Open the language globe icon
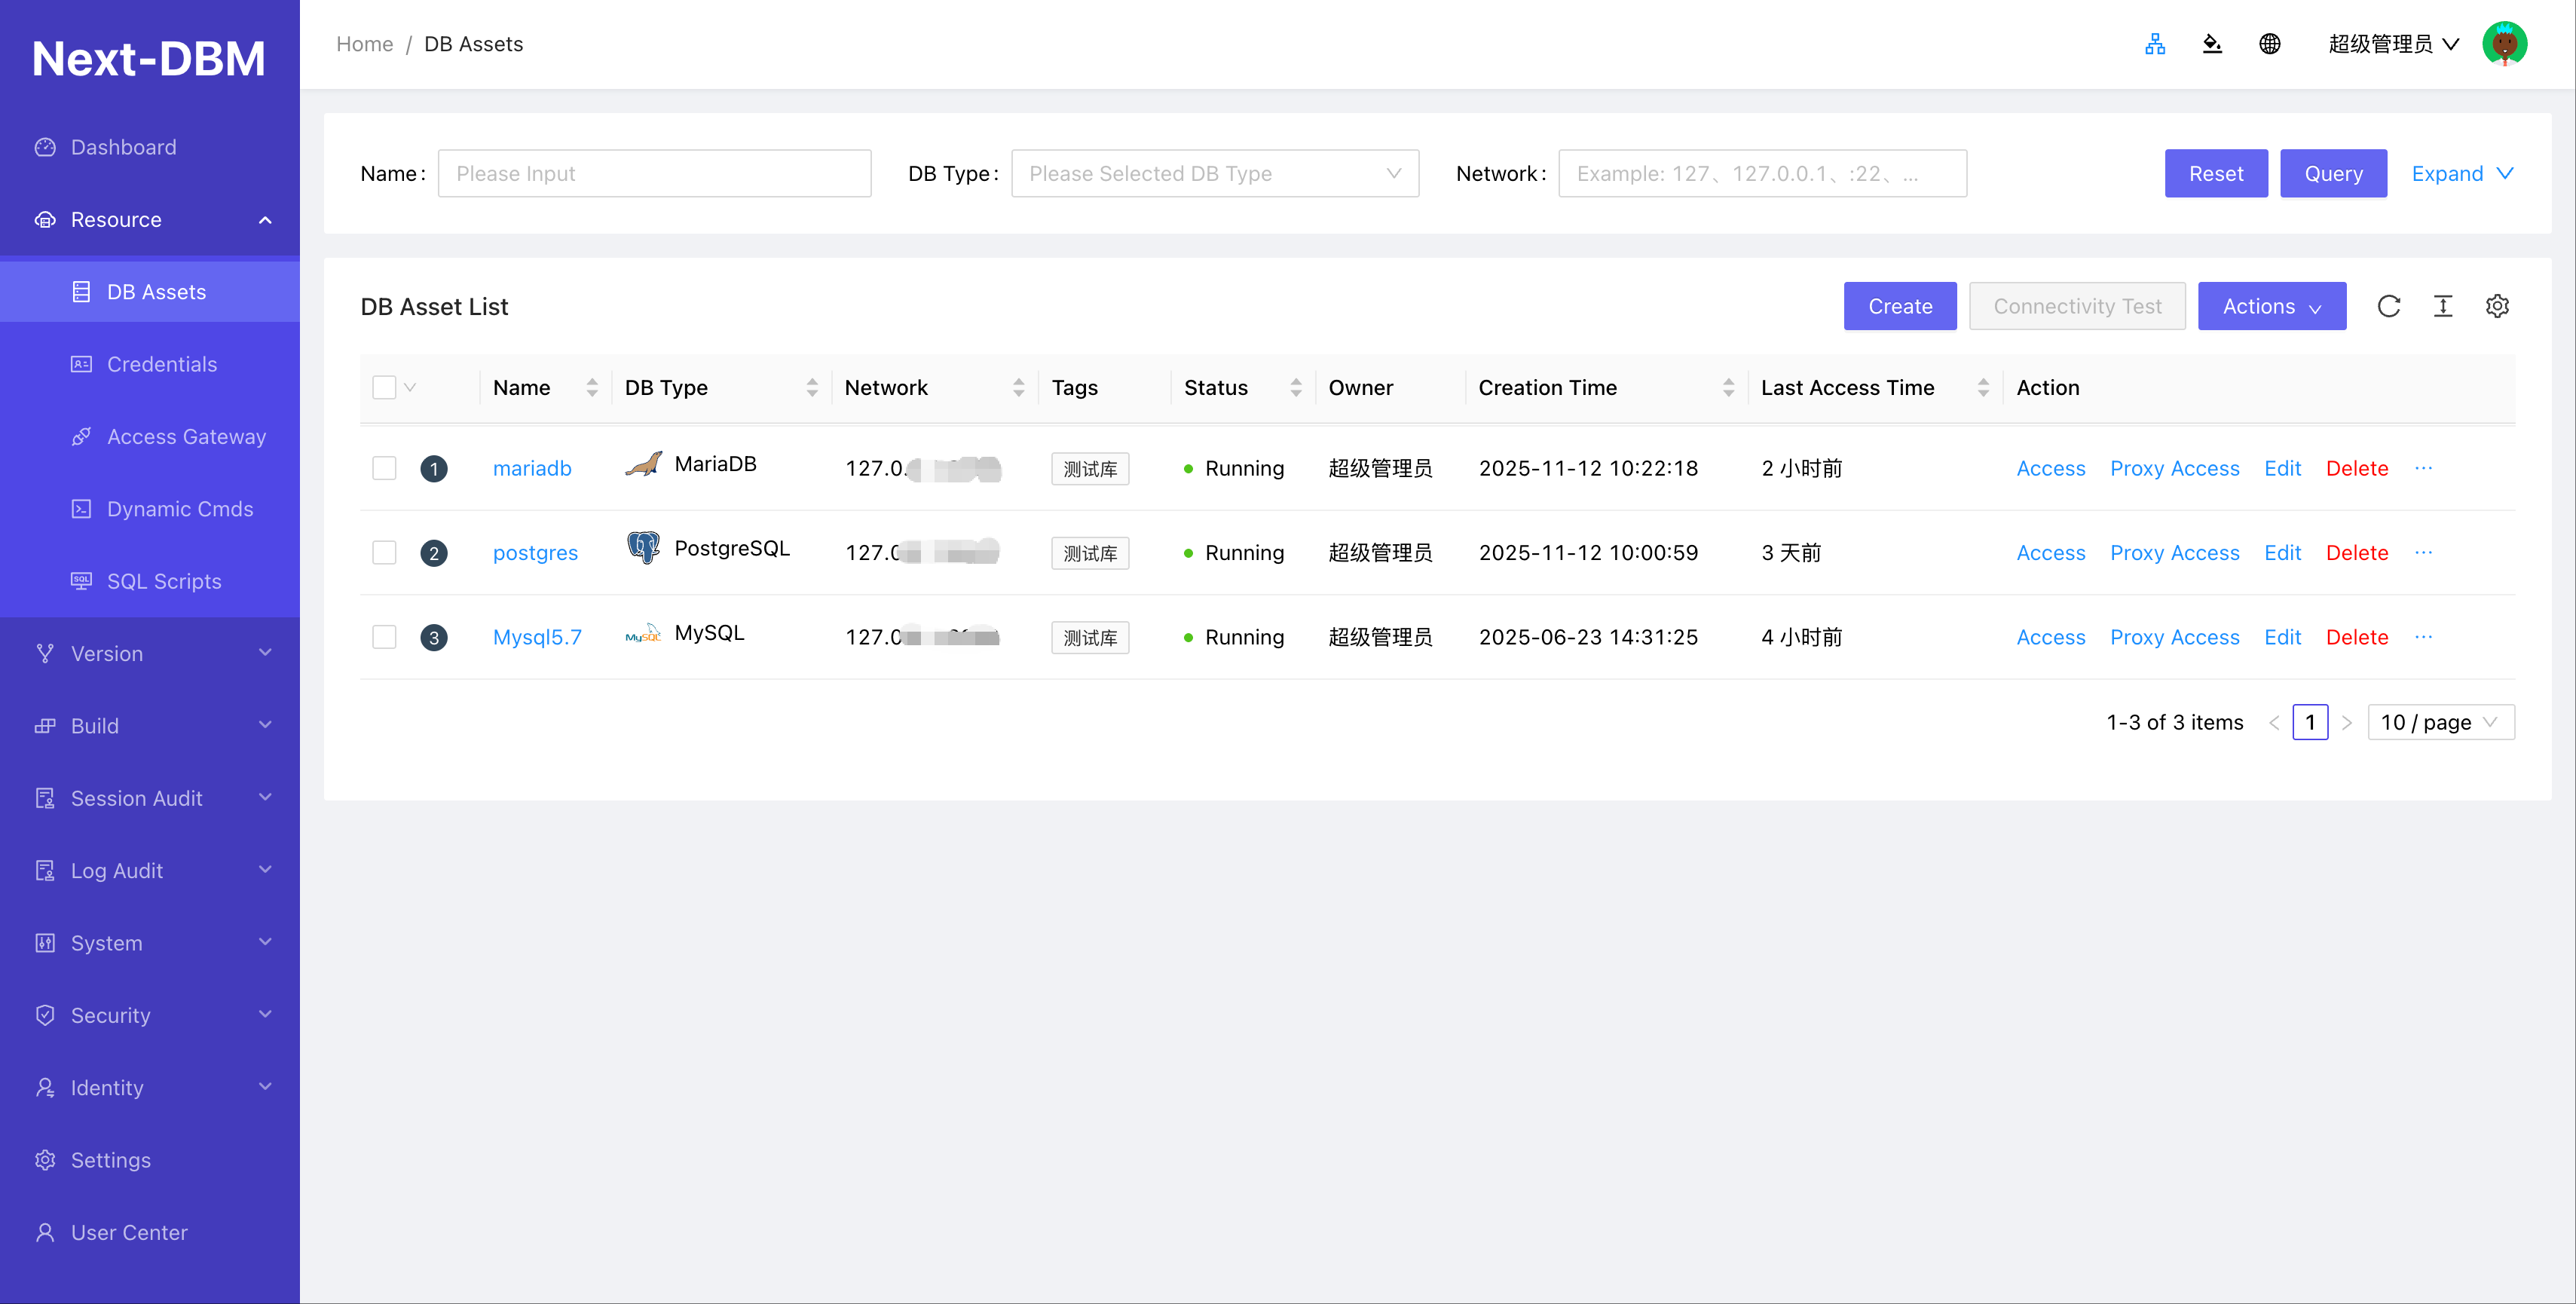The height and width of the screenshot is (1304, 2576). pos(2270,44)
